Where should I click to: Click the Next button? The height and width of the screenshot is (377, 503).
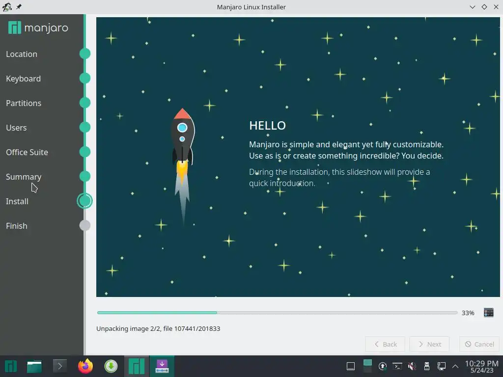click(x=429, y=344)
